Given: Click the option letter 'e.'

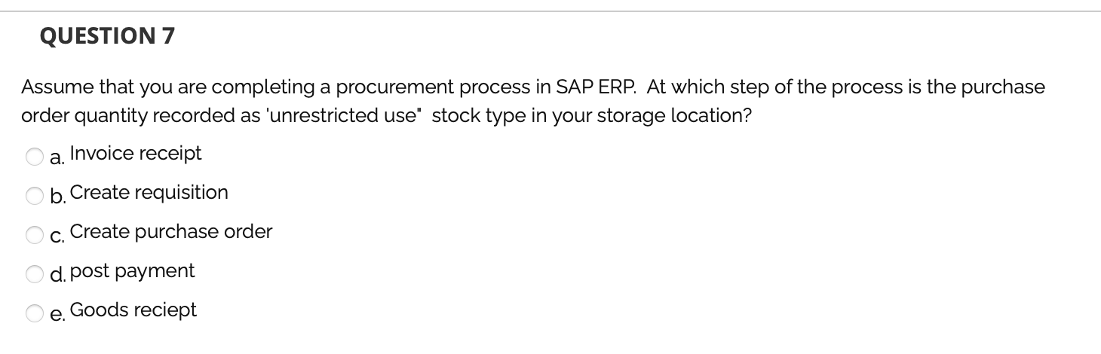Looking at the screenshot, I should click(x=57, y=314).
